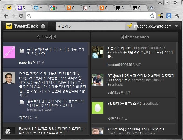
Task: Click the browser forward arrow
Action: [13, 16]
